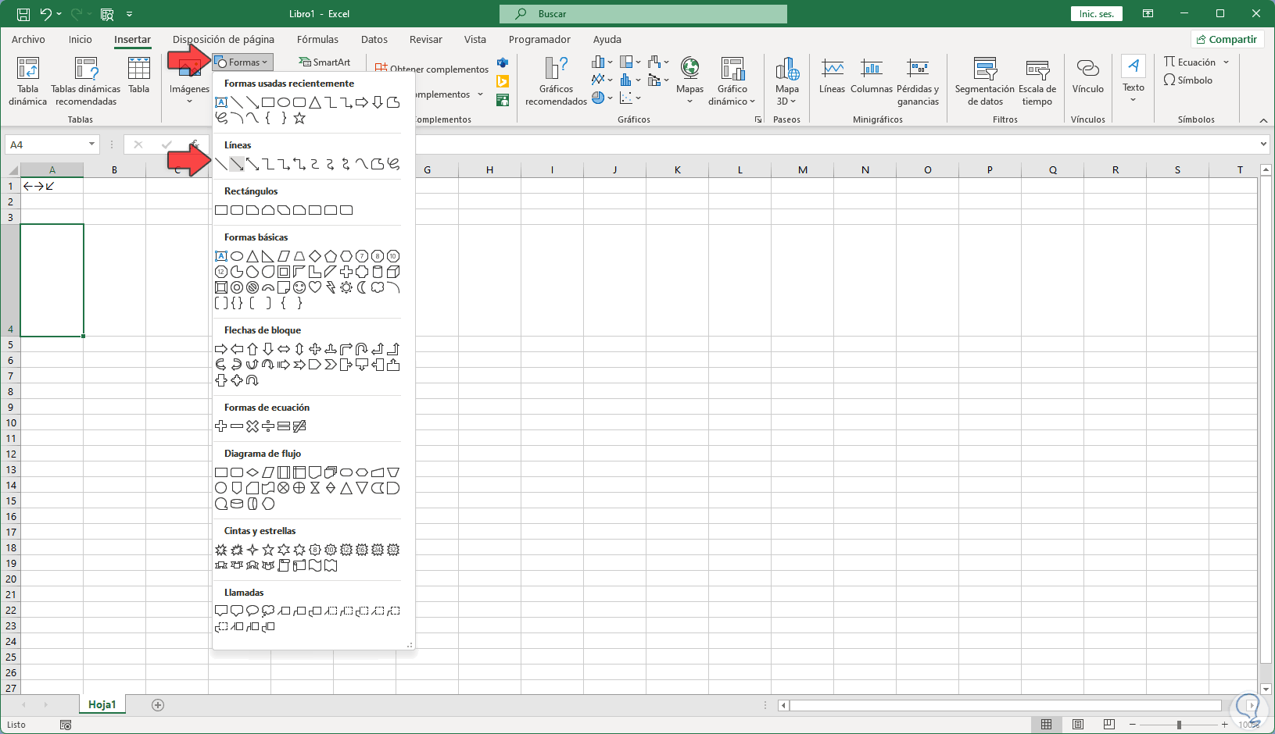The image size is (1275, 734).
Task: Select the Hoja1 sheet tab
Action: coord(102,705)
